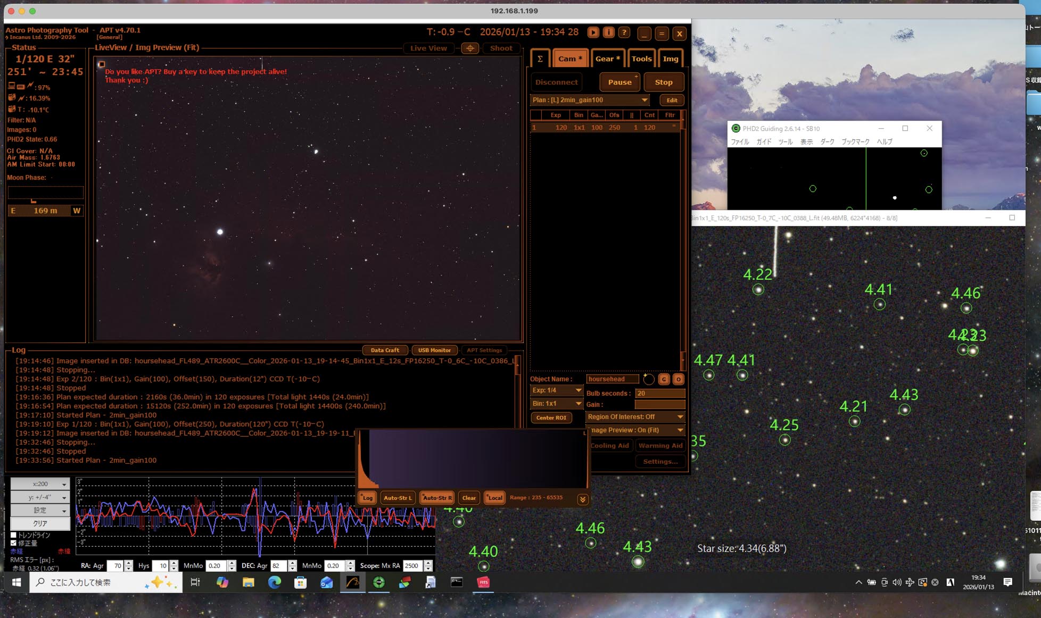Switch to the Gear tab

pos(607,59)
